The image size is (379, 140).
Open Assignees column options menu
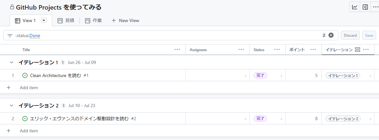point(241,50)
